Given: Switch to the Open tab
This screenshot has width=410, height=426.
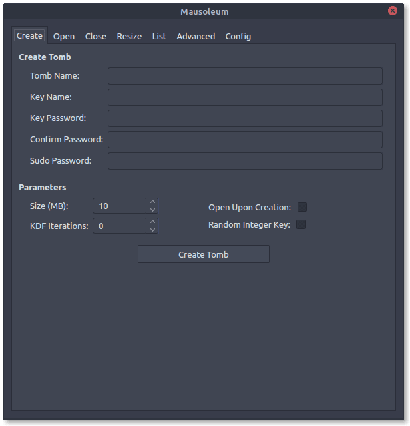Looking at the screenshot, I should click(64, 36).
